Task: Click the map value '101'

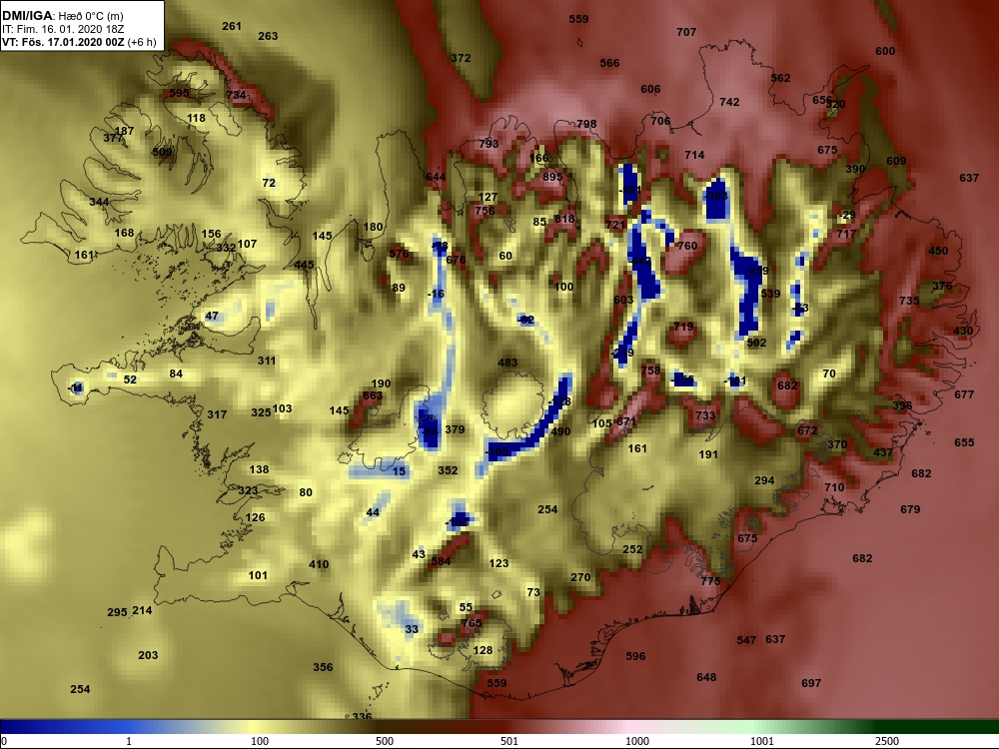Action: 258,576
